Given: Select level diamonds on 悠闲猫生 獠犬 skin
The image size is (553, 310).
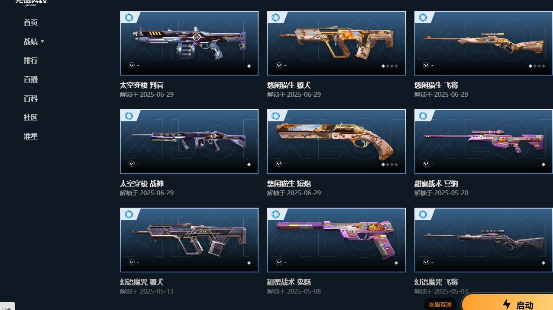Looking at the screenshot, I should [x=390, y=66].
